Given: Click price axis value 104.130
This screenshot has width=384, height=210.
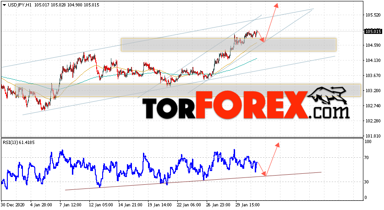Looking at the screenshot, I should point(373,60).
